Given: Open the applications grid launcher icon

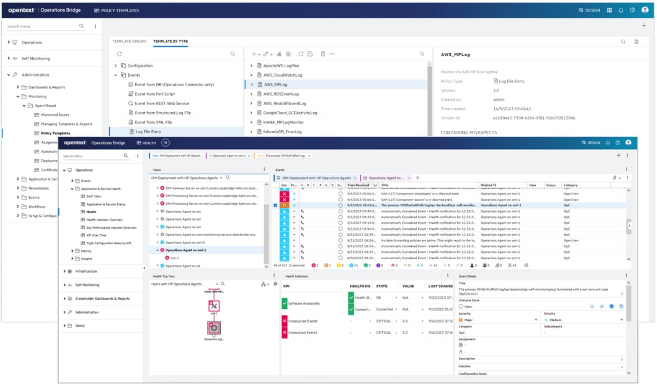Looking at the screenshot, I should [x=609, y=10].
